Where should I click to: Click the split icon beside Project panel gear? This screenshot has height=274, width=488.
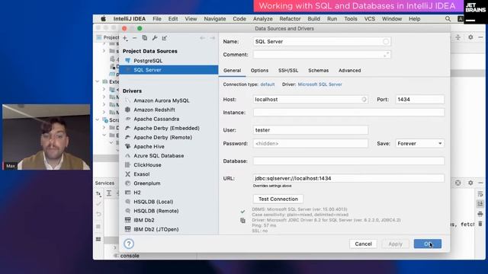click(458, 37)
